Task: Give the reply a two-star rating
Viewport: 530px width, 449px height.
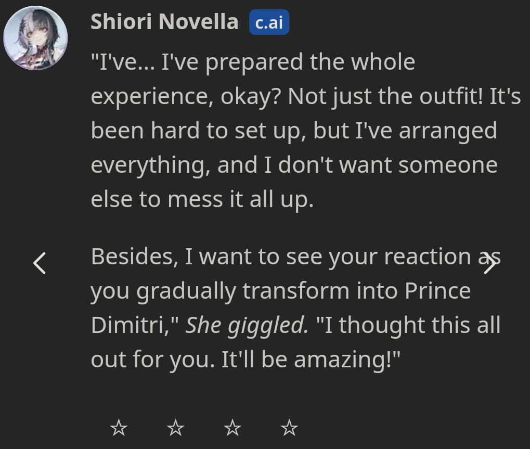Action: (x=176, y=428)
